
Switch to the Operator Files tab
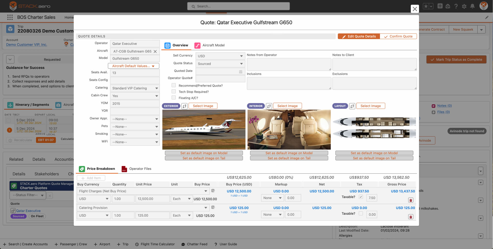[x=136, y=169]
